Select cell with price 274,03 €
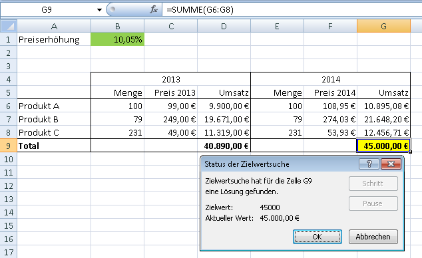Screen dimensions: 422x258 (x=331, y=119)
